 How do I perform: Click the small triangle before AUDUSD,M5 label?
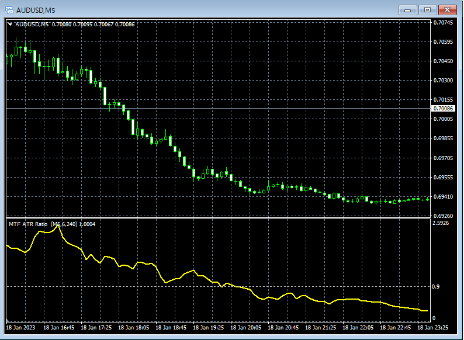tap(10, 25)
